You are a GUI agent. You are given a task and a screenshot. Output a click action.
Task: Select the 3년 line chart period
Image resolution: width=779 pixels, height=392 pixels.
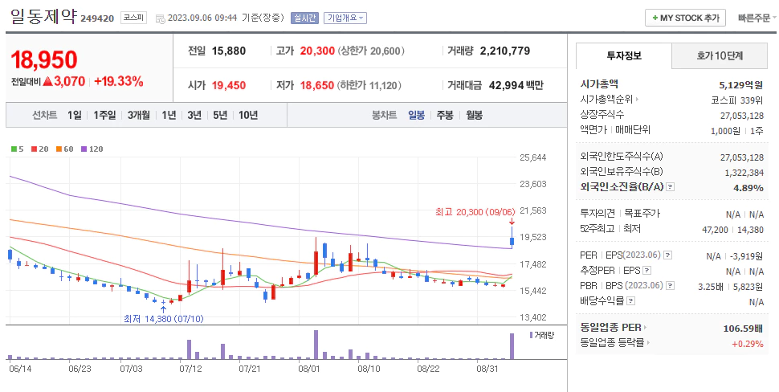194,115
